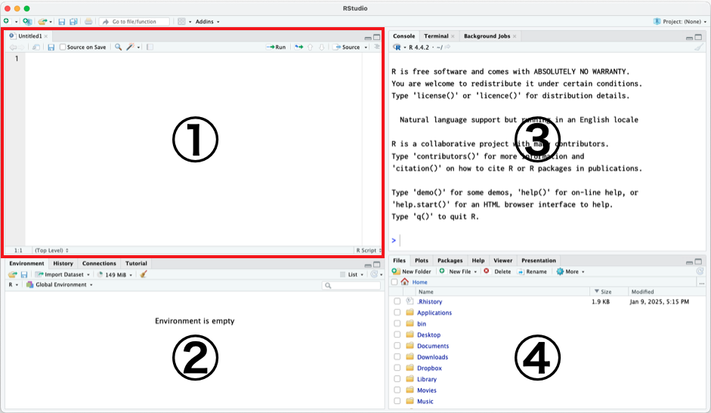
Task: Switch to the Connections tab
Action: click(99, 264)
